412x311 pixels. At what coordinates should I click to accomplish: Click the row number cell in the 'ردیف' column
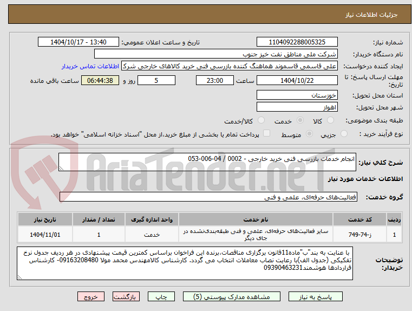pos(394,235)
